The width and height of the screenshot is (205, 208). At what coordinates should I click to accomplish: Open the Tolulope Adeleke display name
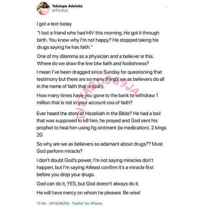pos(67,6)
